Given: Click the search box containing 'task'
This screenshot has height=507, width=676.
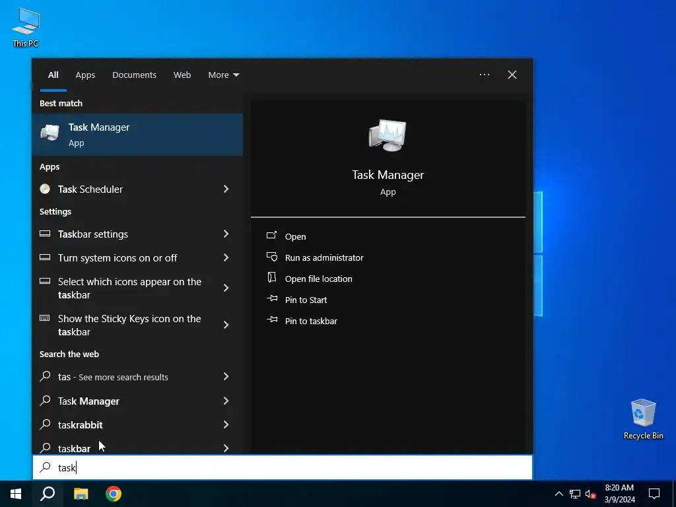Looking at the screenshot, I should click(x=283, y=467).
